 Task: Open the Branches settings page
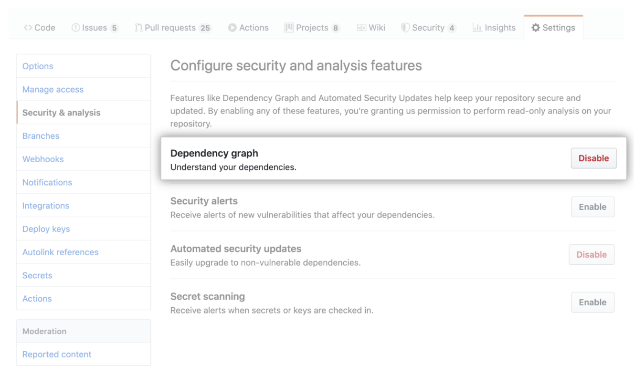[x=84, y=136]
